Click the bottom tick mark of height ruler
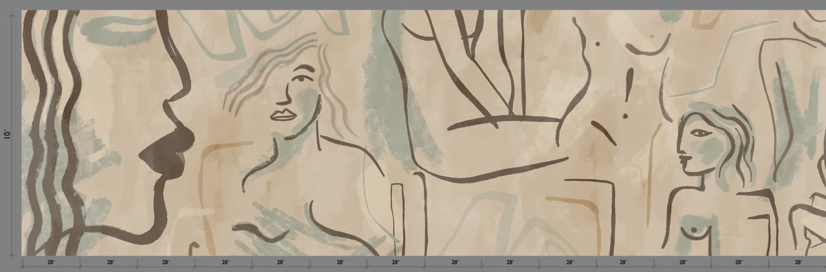Viewport: 826px width, 272px height. pyautogui.click(x=12, y=255)
